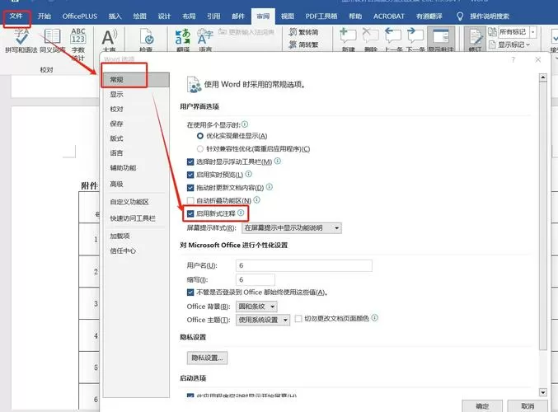Viewport: 558px width, 412px height.
Task: Switch to the 开始 ribbon tab
Action: (x=45, y=16)
